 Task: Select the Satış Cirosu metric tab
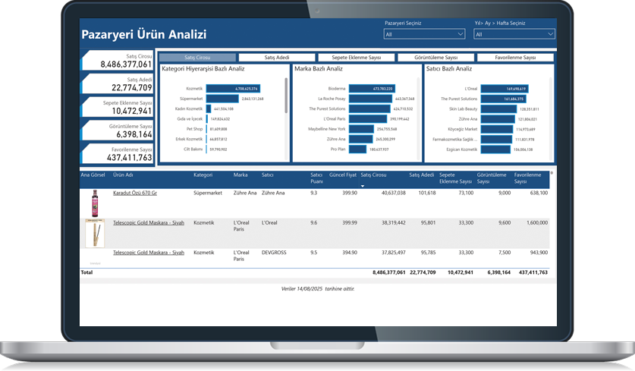point(197,58)
